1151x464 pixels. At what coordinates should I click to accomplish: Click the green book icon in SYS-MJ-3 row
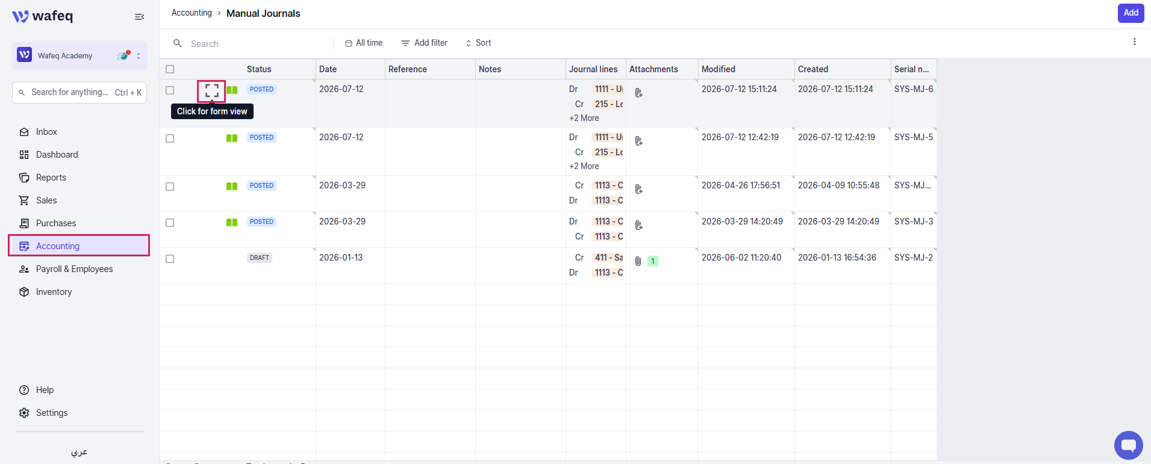[x=232, y=223]
